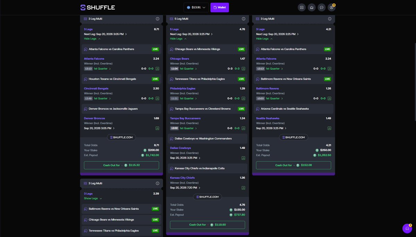Open the bet slip icon in header
416x237 pixels.
point(302,7)
